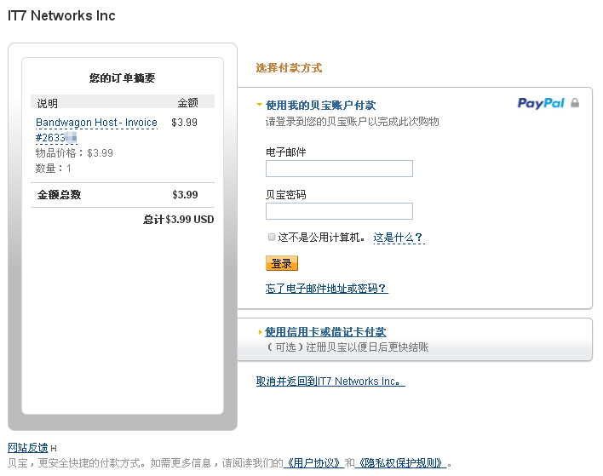Click the 金额 column header

tap(187, 103)
